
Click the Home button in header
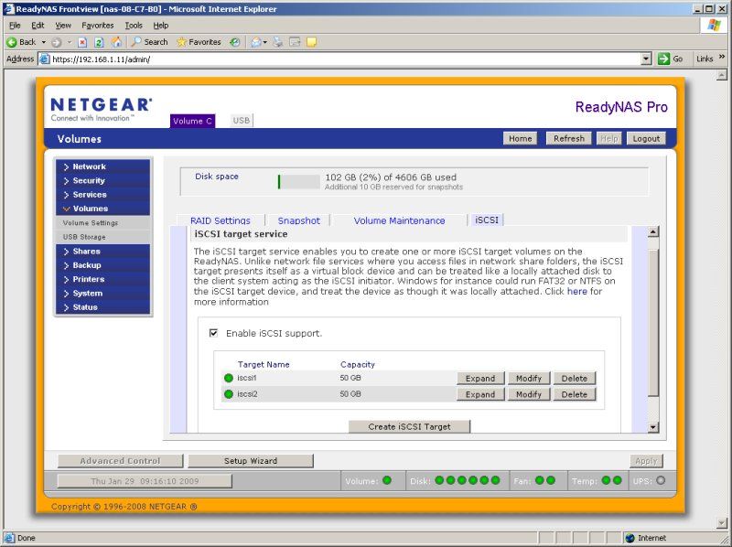click(520, 139)
